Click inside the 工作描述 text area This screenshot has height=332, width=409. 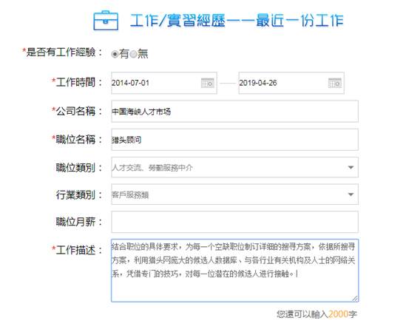(234, 271)
